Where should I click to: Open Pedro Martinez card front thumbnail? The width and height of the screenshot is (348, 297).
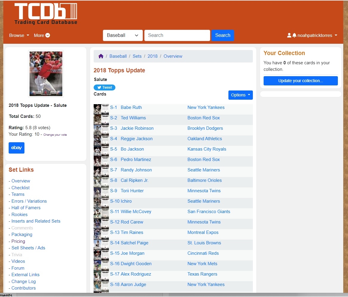97,161
